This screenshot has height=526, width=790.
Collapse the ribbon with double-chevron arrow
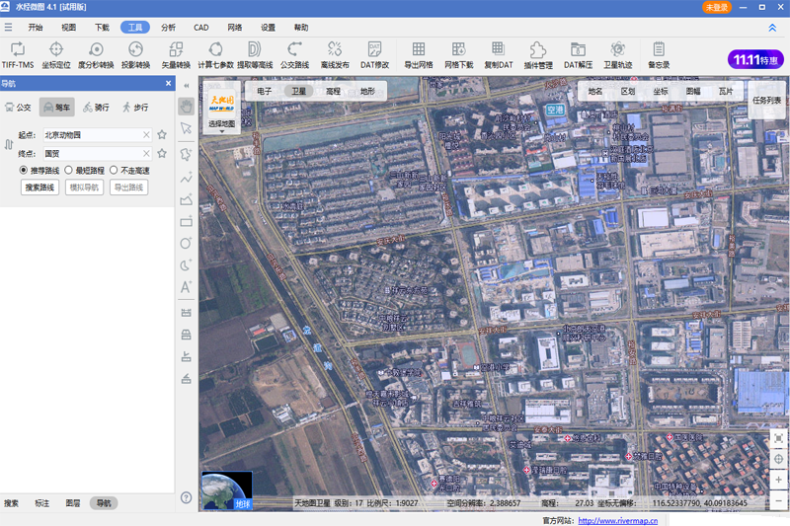point(771,29)
